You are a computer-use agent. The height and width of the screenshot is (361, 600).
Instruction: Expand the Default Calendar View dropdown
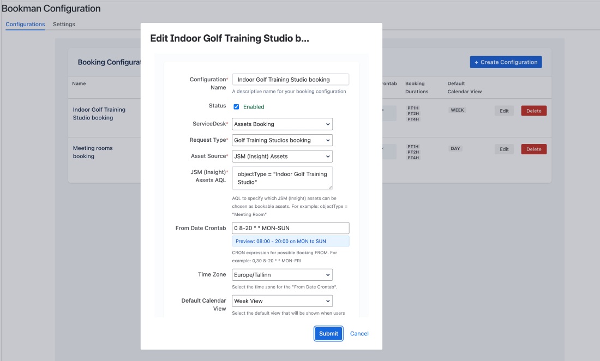coord(282,300)
